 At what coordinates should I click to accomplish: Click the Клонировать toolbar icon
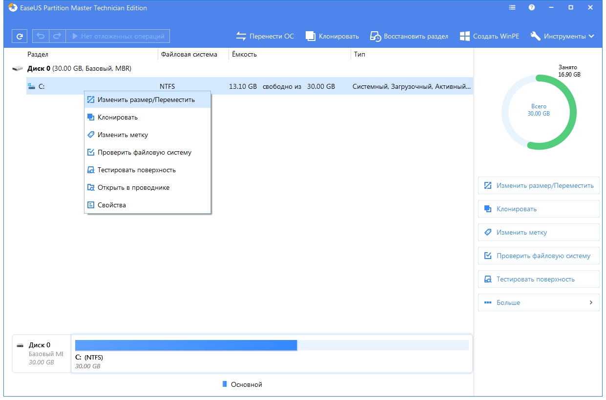click(311, 36)
